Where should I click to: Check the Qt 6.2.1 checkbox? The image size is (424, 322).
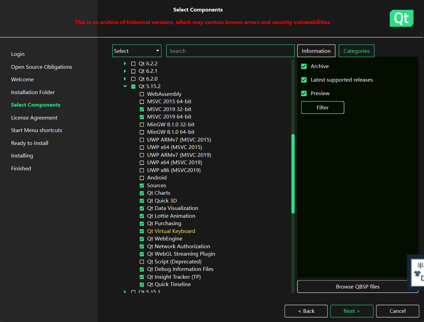point(133,71)
